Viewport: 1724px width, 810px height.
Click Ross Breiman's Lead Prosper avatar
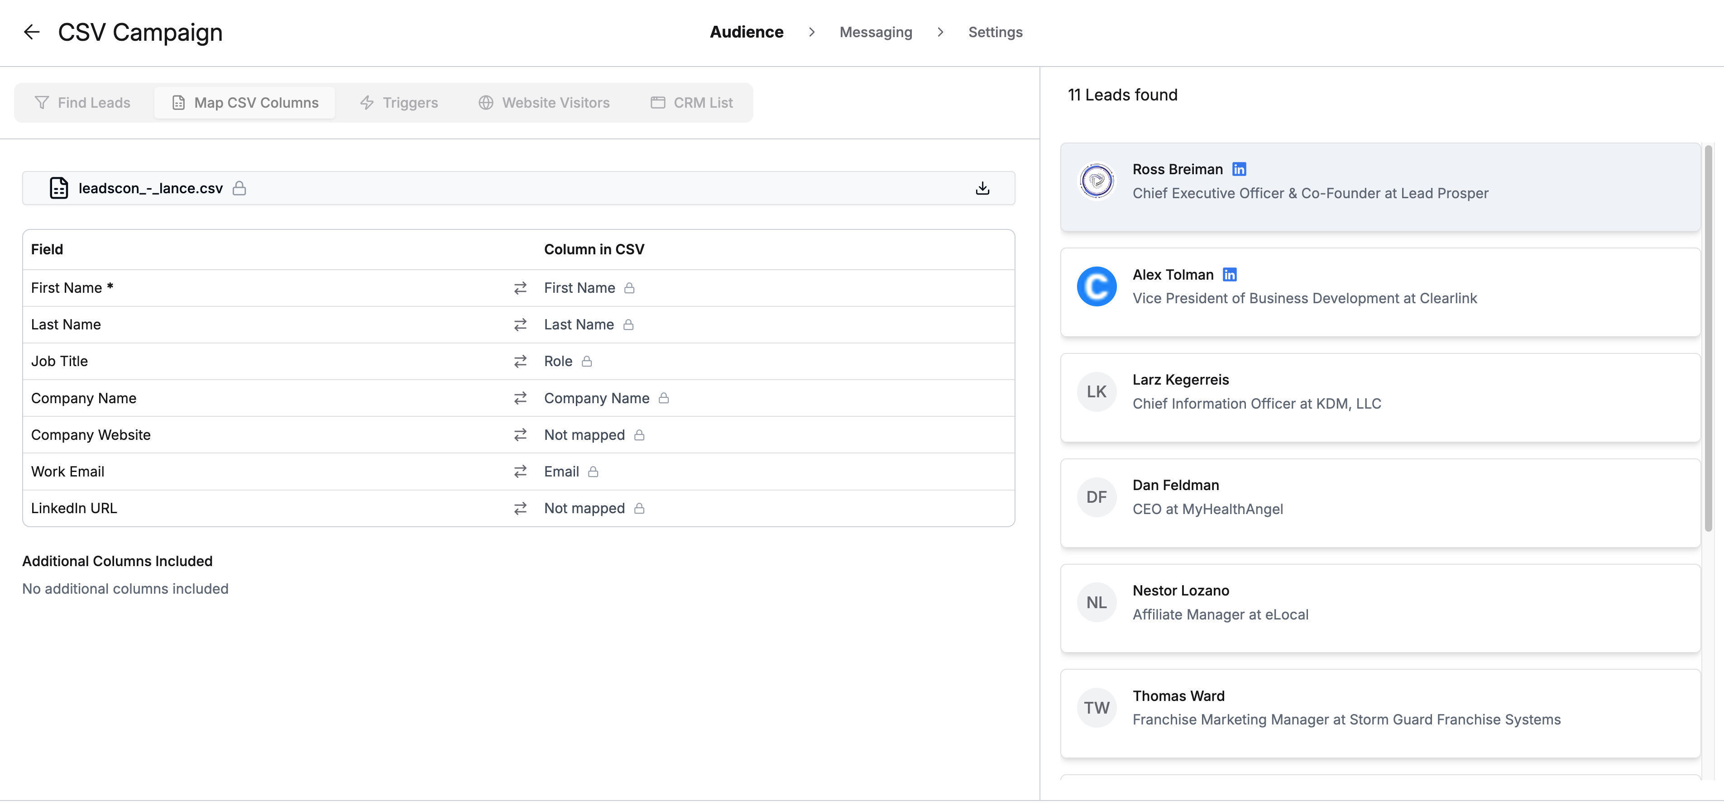click(1097, 181)
